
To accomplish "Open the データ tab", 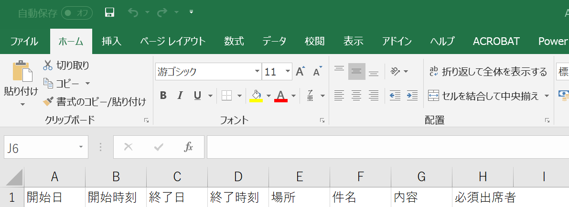I will click(274, 42).
